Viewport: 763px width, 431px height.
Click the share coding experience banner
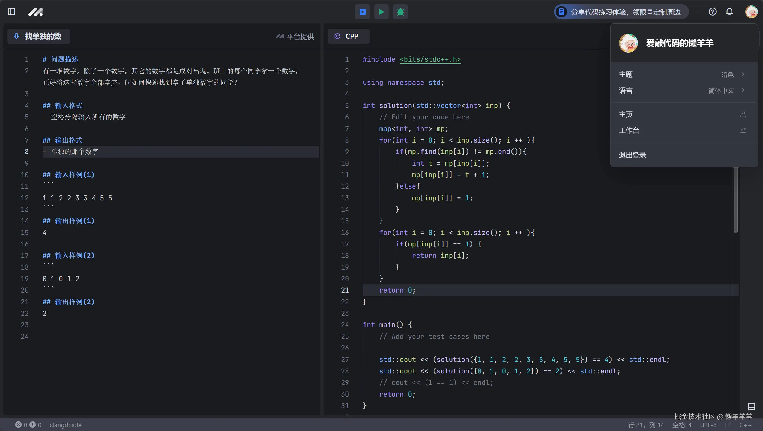(x=621, y=12)
